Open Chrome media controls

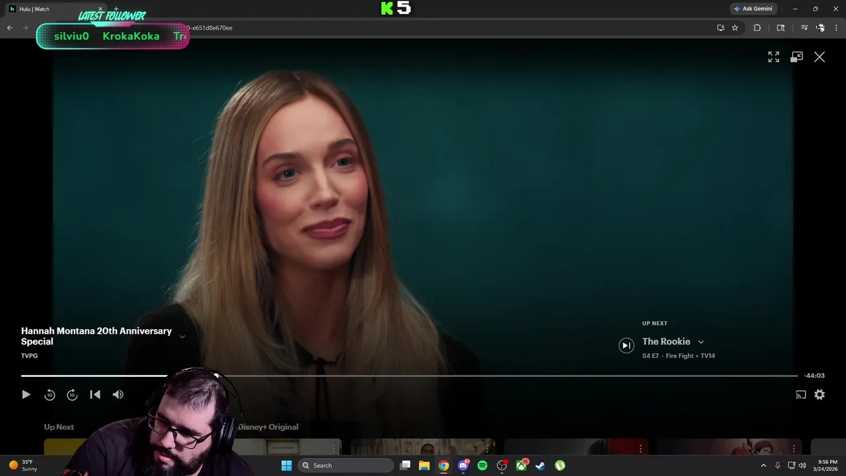click(804, 28)
